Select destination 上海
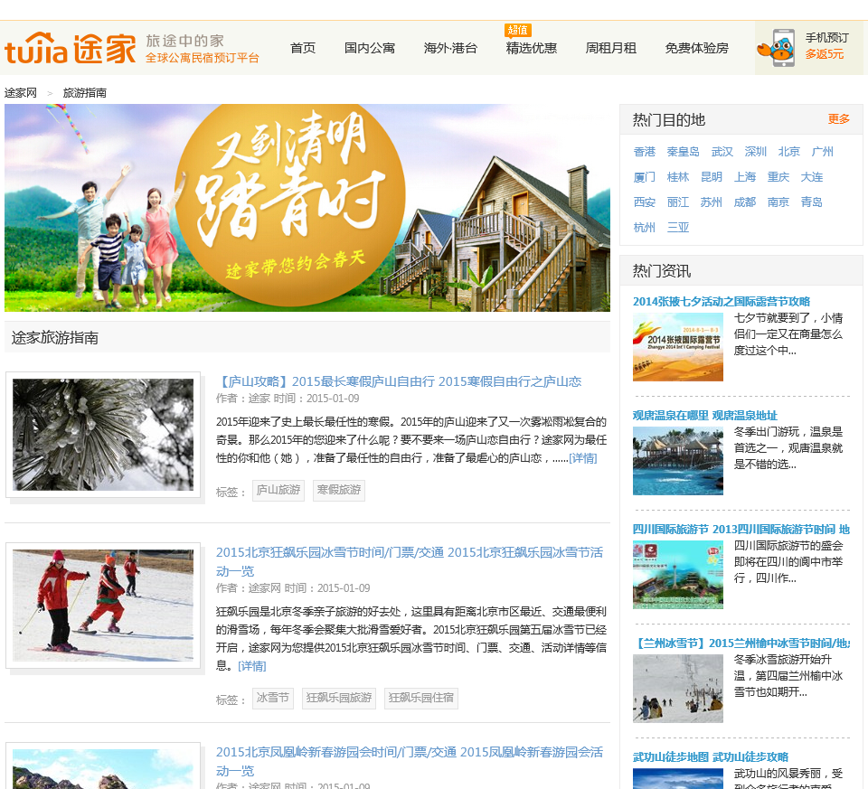Screen dimensions: 868x789 (x=745, y=177)
